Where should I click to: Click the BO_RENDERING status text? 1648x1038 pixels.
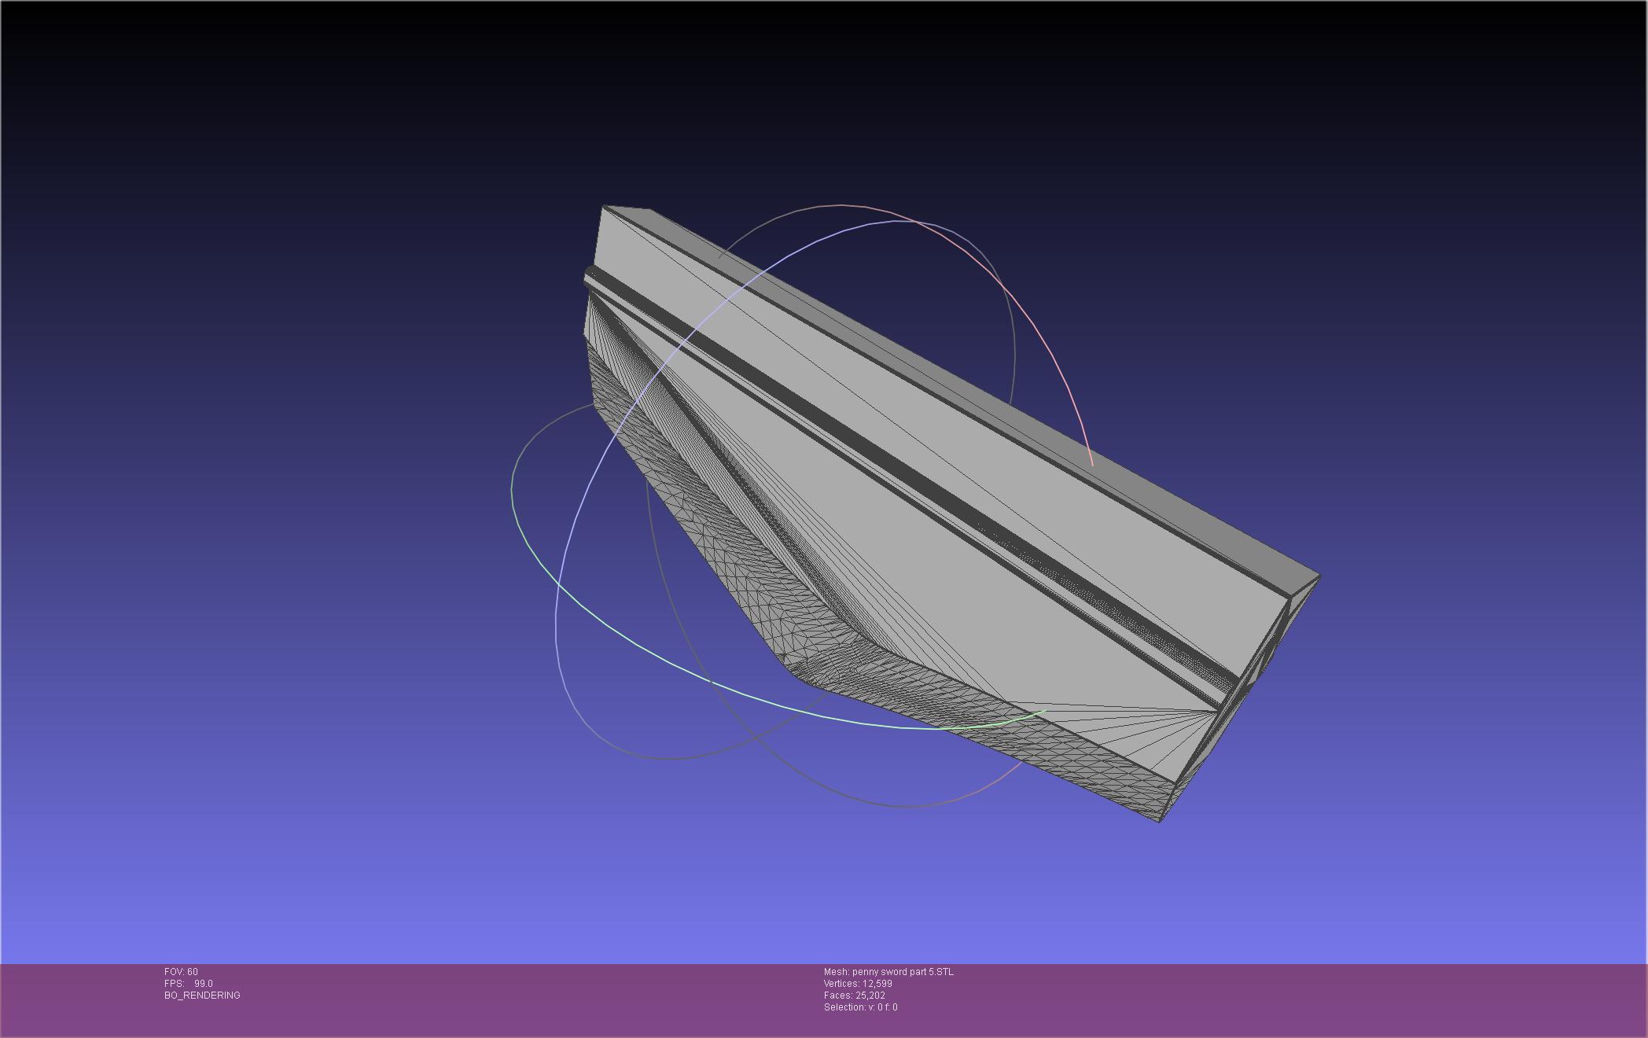[x=202, y=996]
